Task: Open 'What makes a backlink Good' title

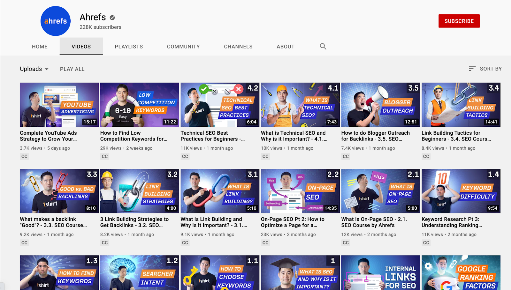Action: coord(53,222)
